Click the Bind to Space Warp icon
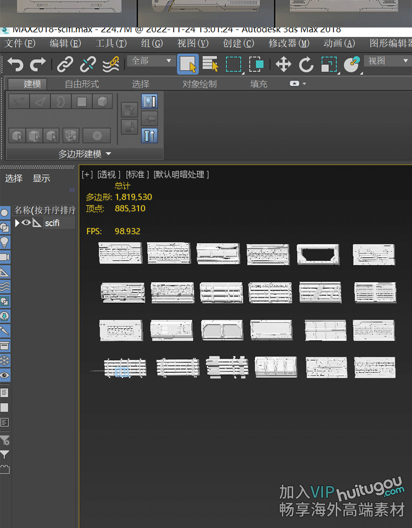Screen dimensions: 412x528 click(x=110, y=64)
